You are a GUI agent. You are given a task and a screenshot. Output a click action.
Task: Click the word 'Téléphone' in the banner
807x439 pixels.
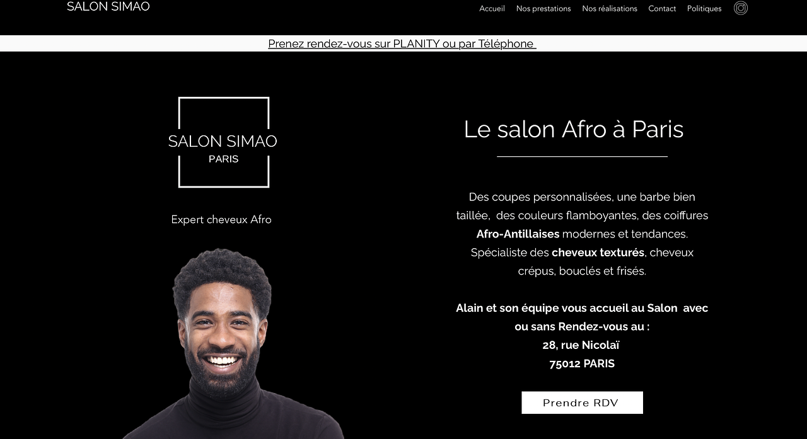(506, 43)
